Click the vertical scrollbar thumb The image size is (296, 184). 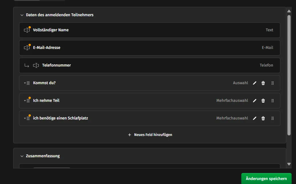click(x=289, y=75)
